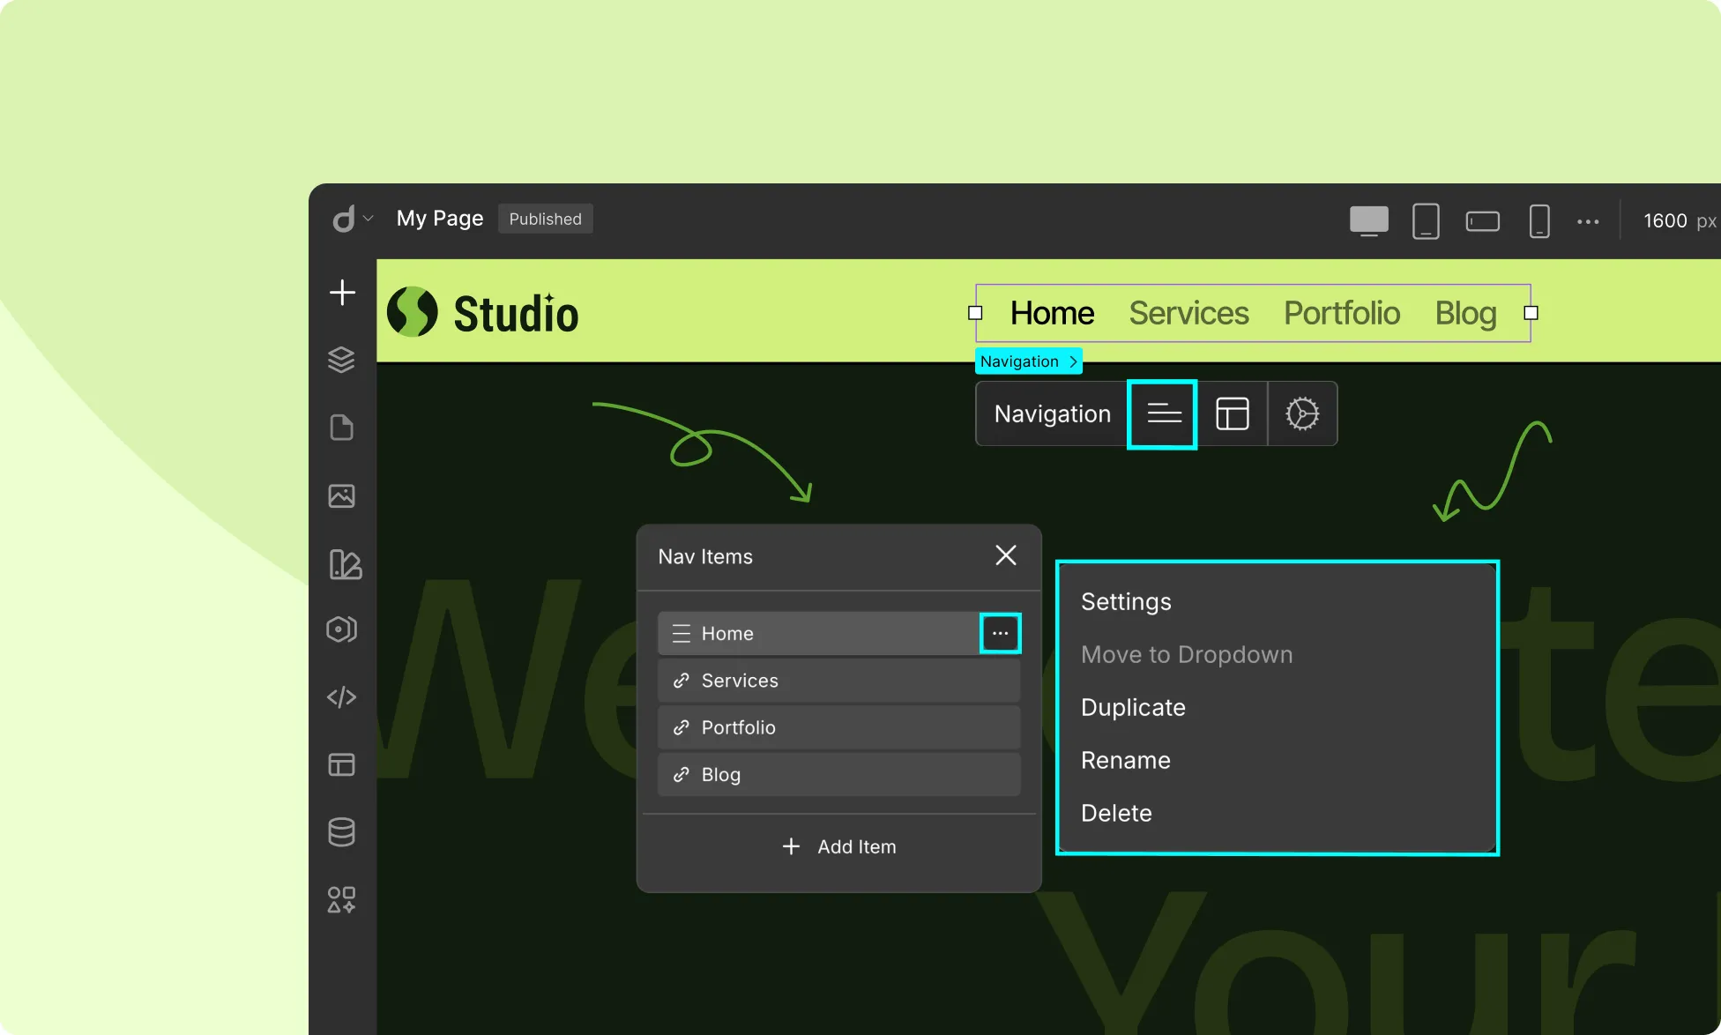Screen dimensions: 1721x1035
Task: Choose Settings in context menu
Action: tap(1126, 601)
